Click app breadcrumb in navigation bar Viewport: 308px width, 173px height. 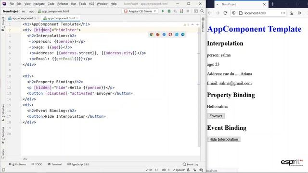point(32,12)
